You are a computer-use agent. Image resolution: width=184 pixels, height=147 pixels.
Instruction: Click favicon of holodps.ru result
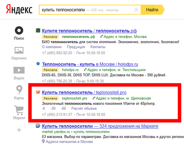[x=38, y=64]
